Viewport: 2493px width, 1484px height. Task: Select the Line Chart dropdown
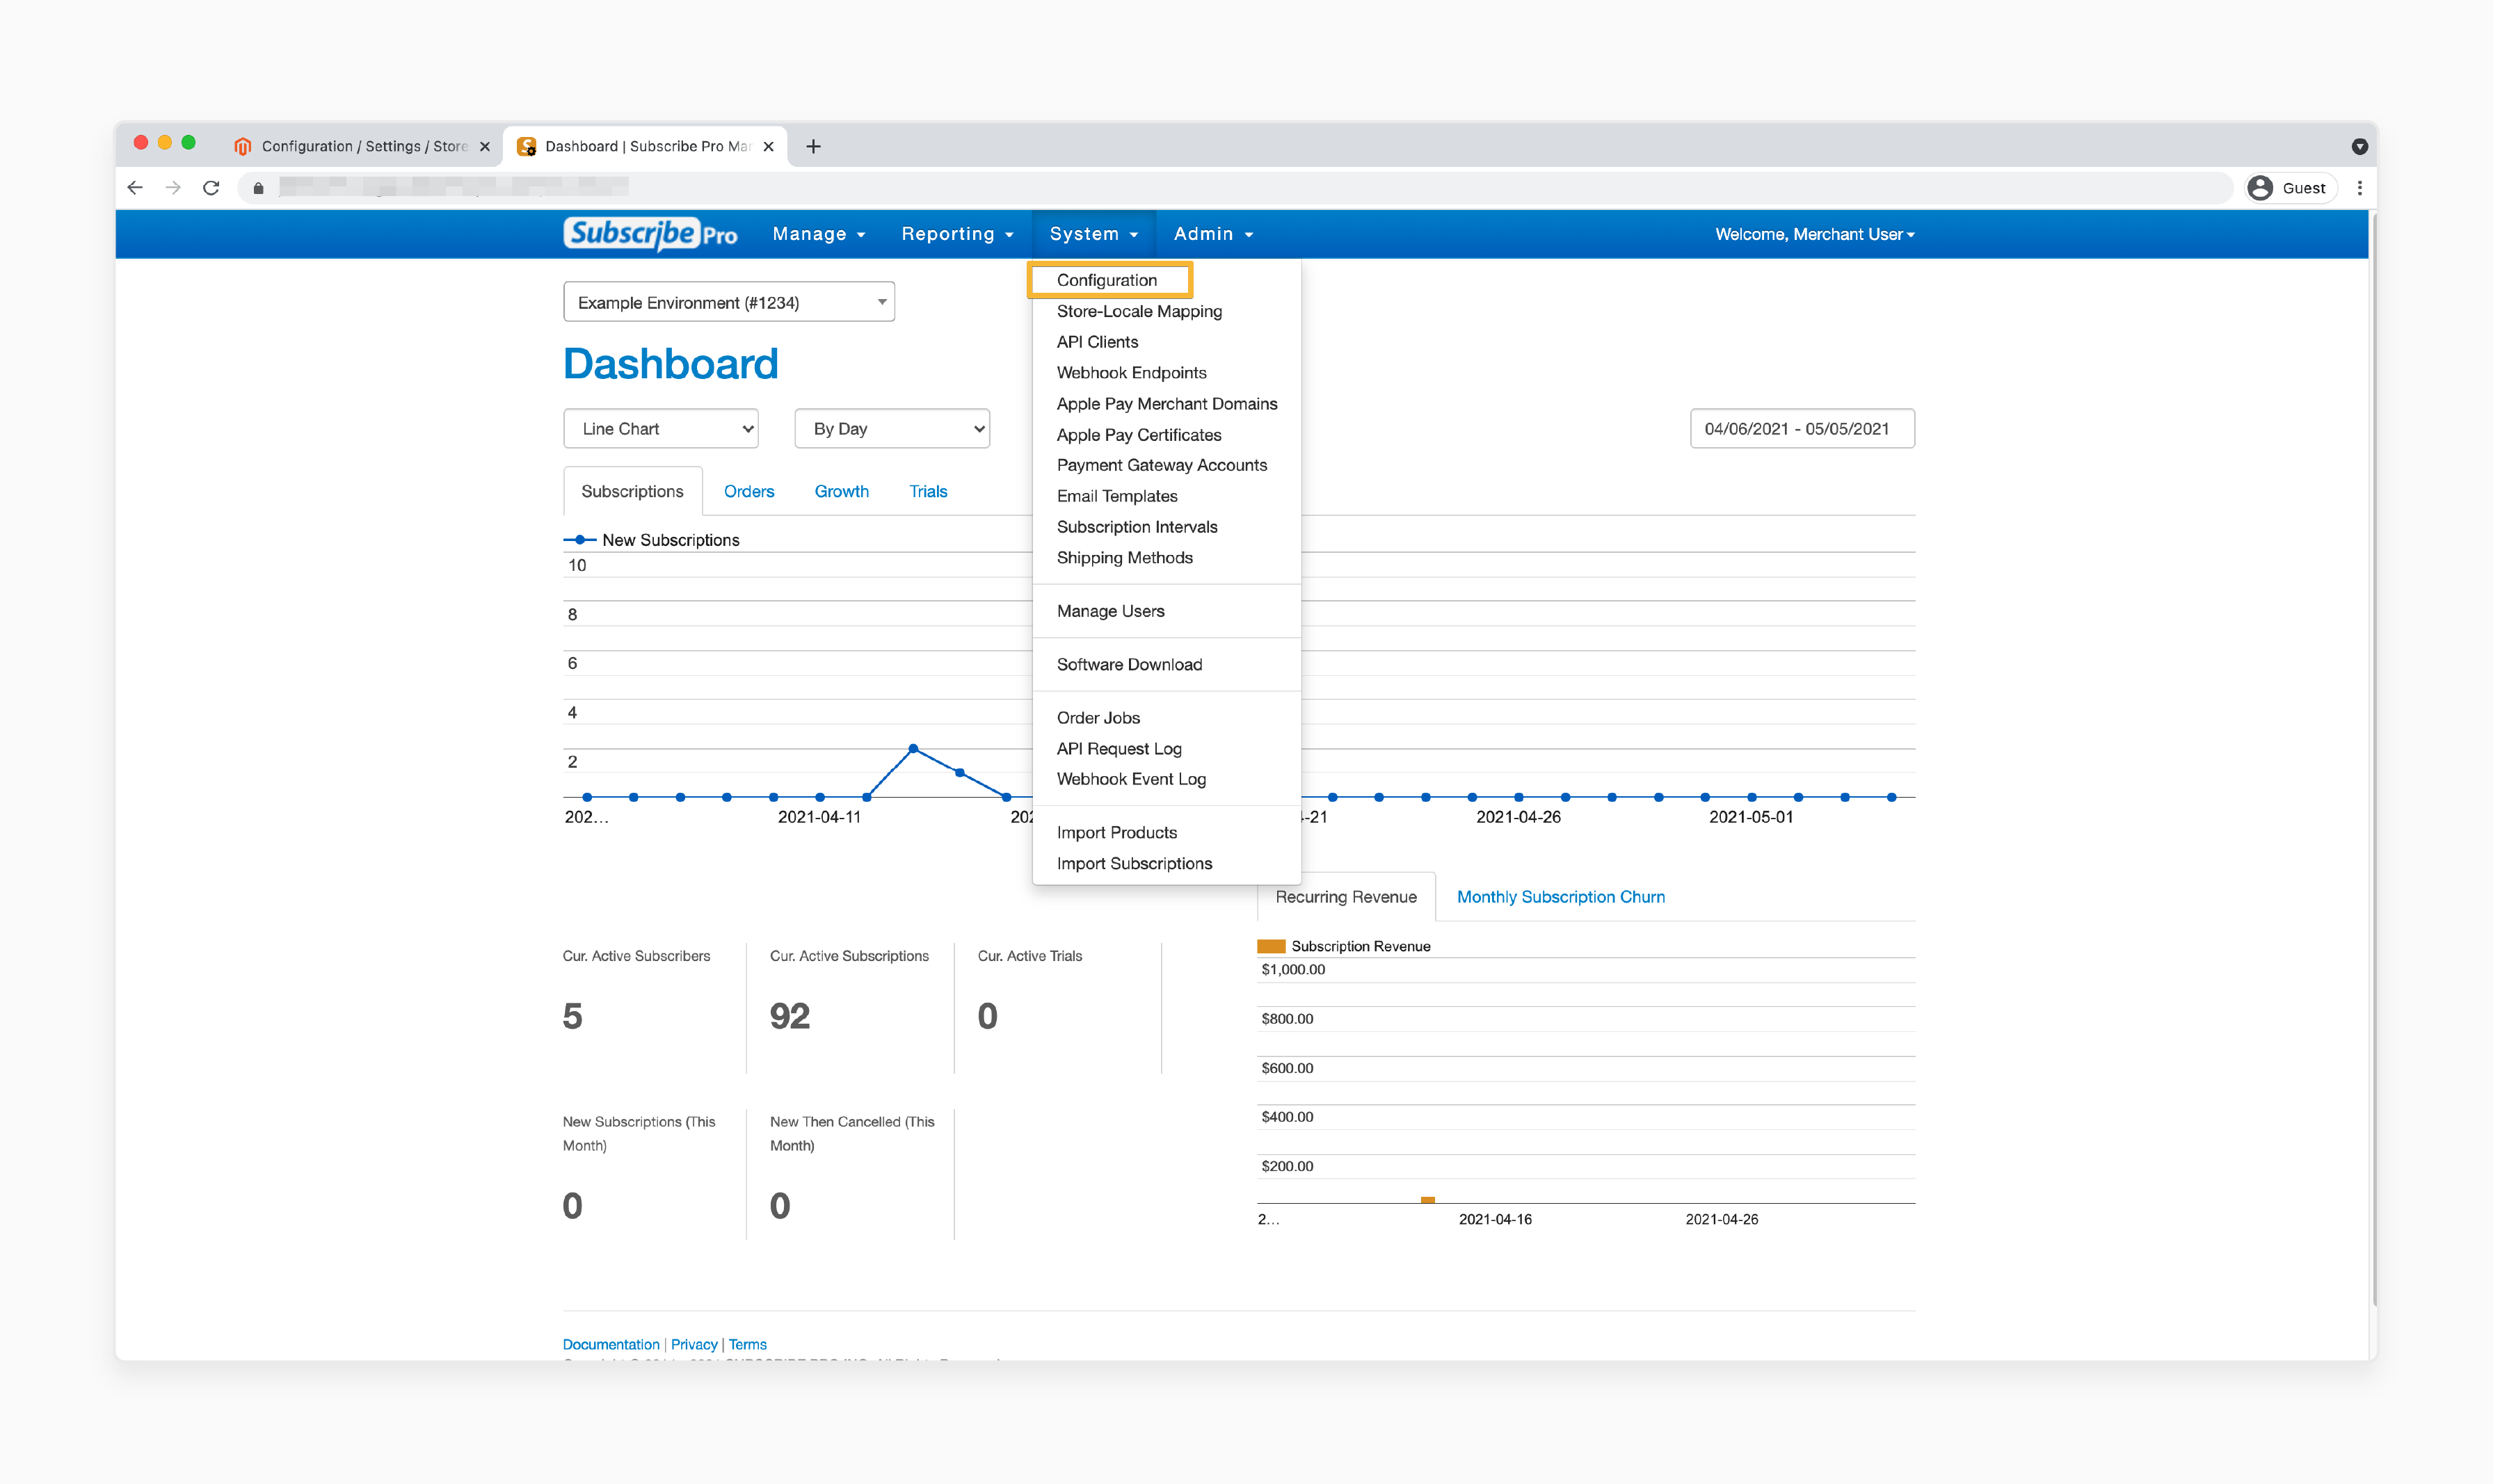(x=663, y=428)
